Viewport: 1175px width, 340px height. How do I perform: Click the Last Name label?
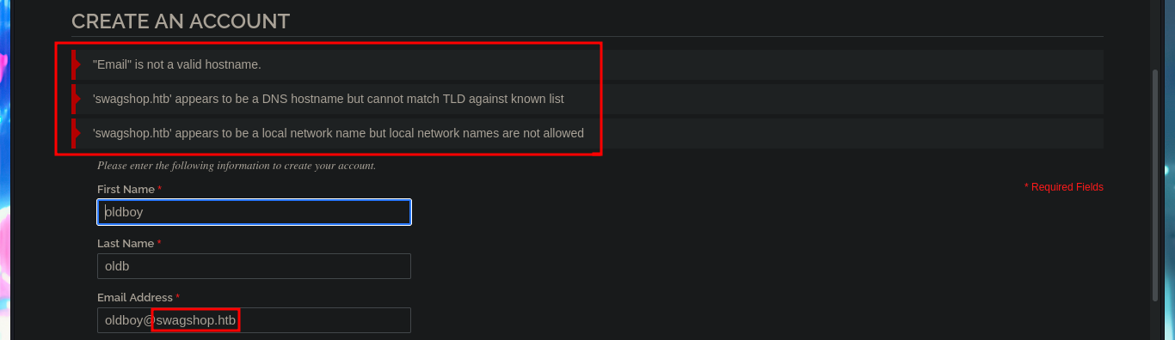tap(126, 243)
